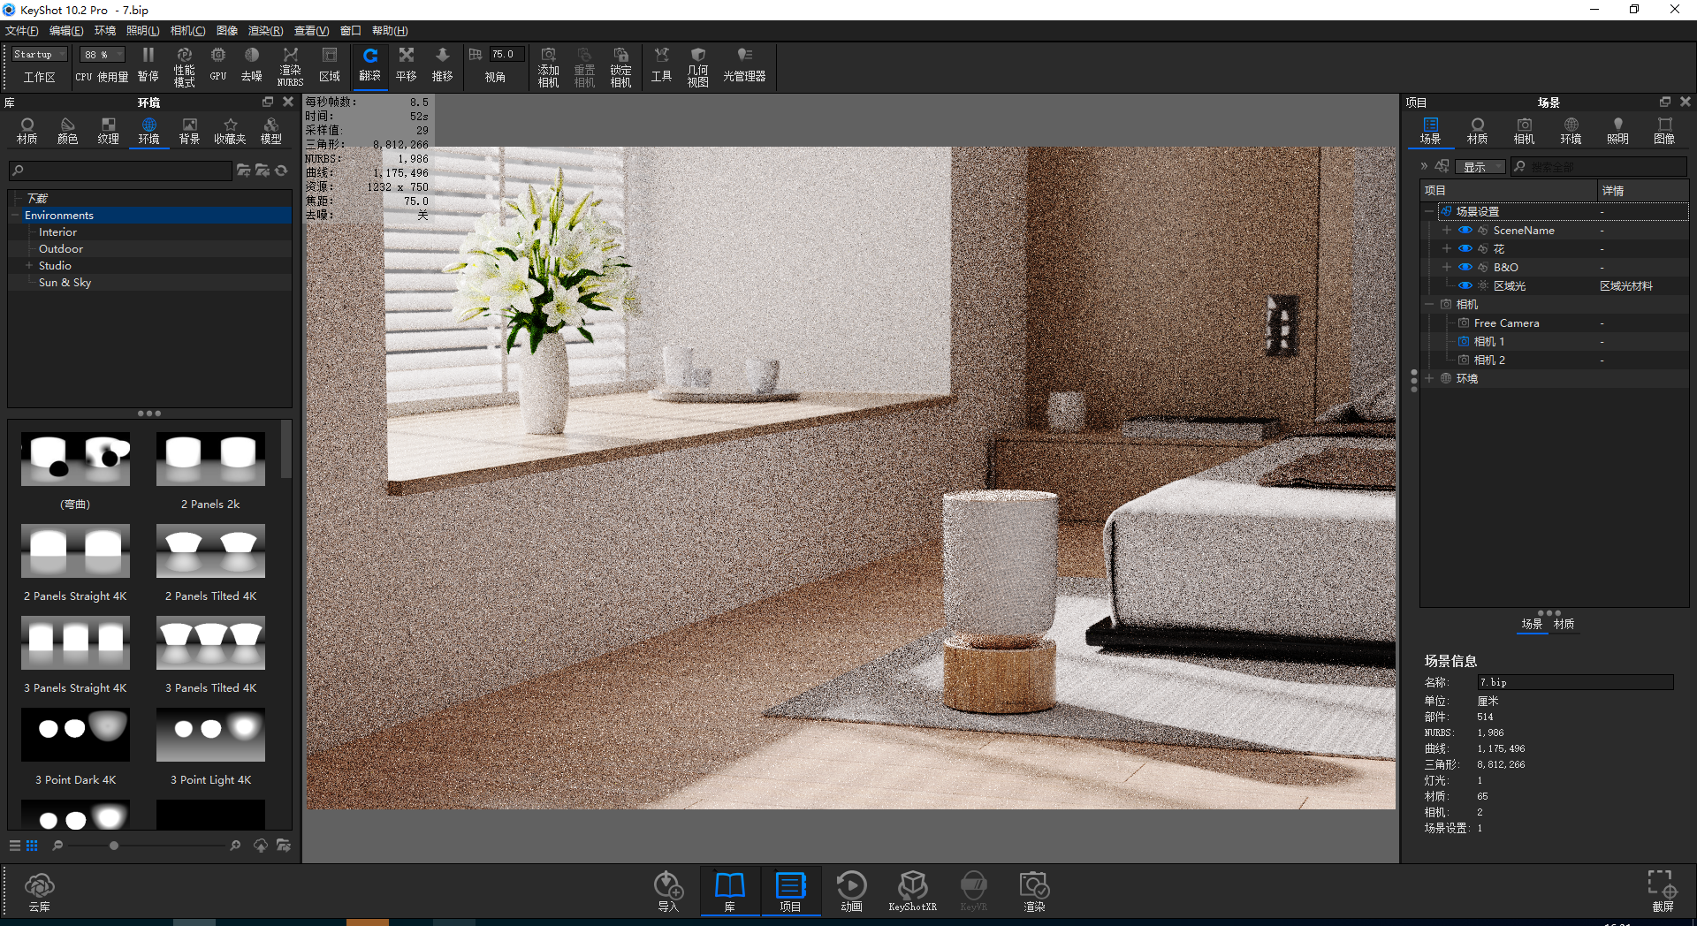Choose the 3 Point Dark 4K environment thumbnail
This screenshot has height=926, width=1697.
pyautogui.click(x=75, y=734)
